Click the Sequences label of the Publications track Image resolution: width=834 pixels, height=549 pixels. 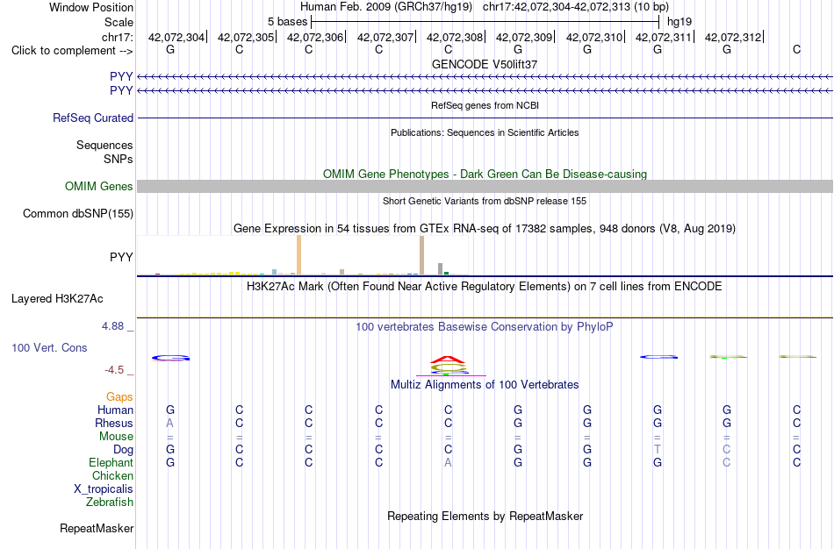pyautogui.click(x=104, y=145)
